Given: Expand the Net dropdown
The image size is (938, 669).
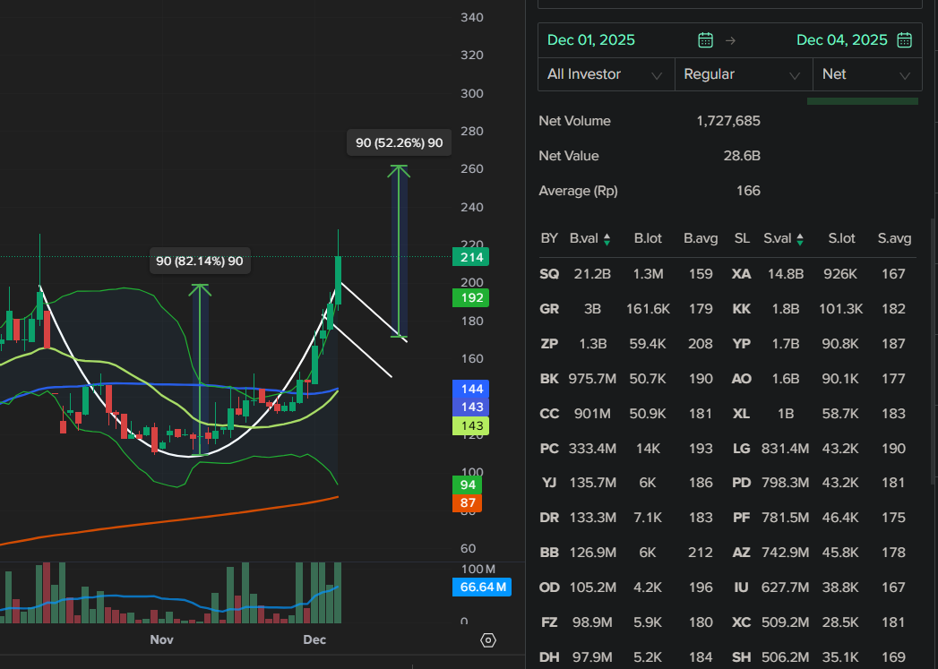Looking at the screenshot, I should point(866,74).
